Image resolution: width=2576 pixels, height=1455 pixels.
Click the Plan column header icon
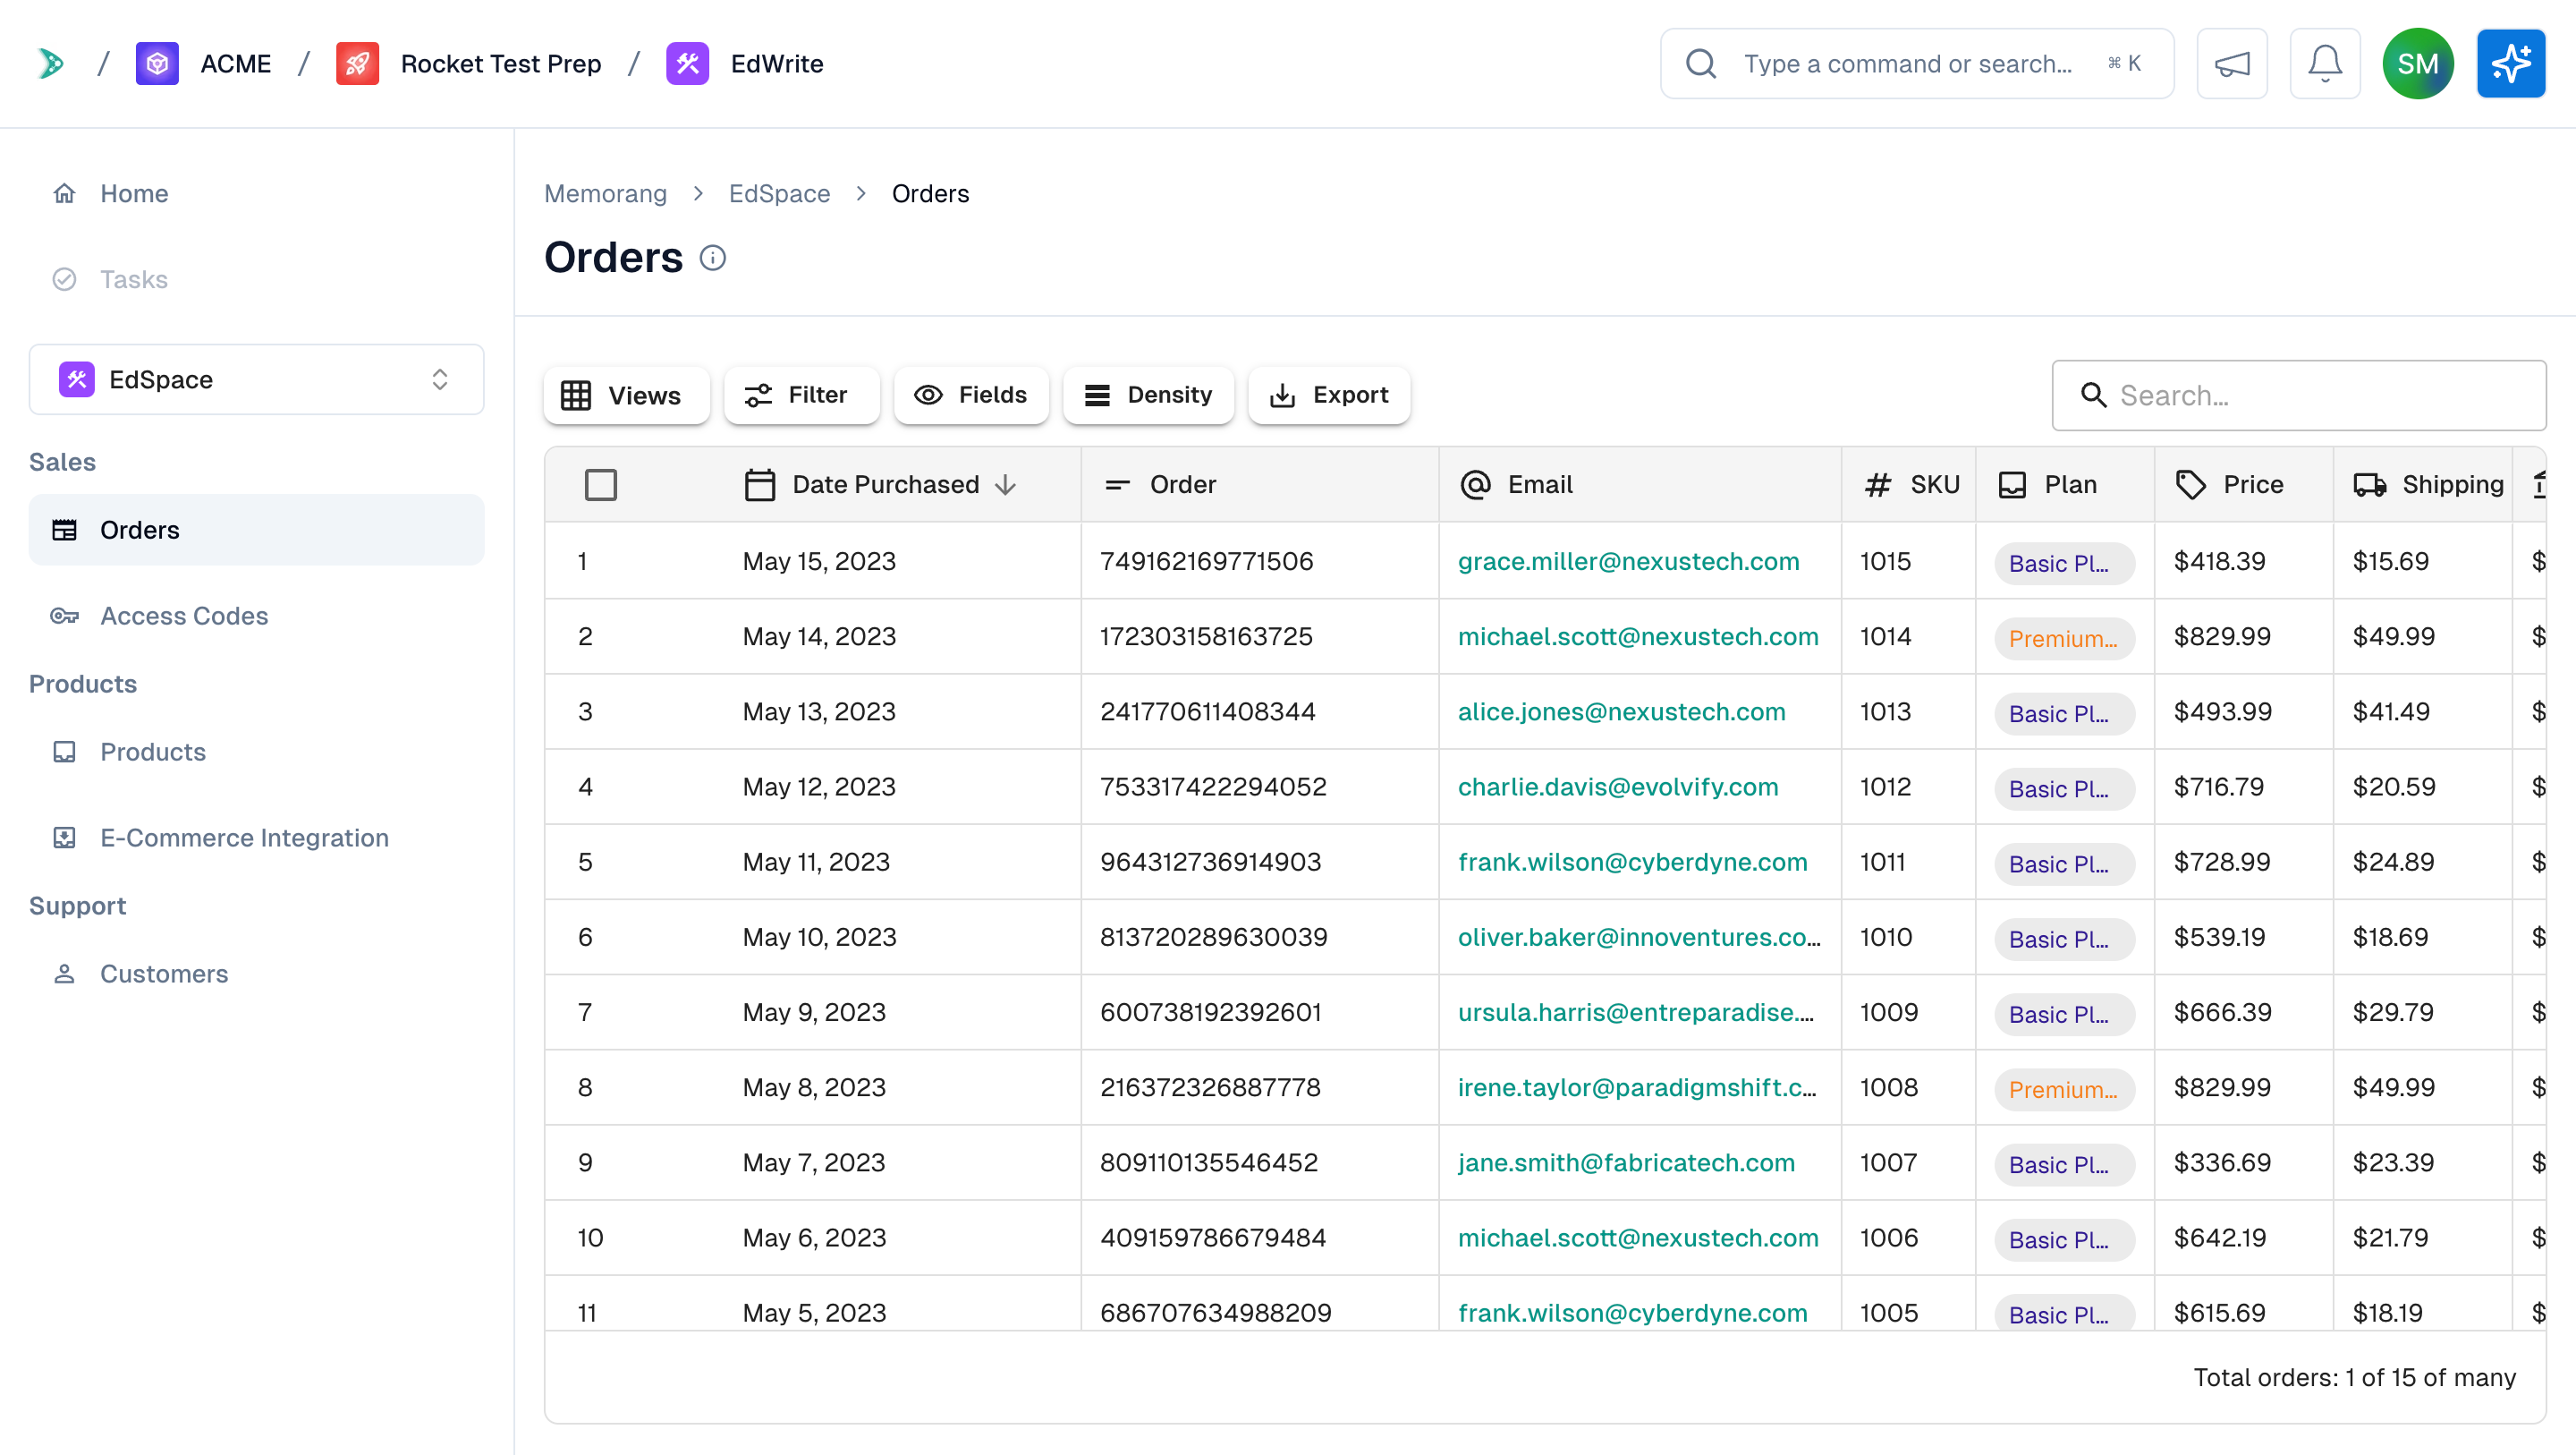click(x=2012, y=484)
